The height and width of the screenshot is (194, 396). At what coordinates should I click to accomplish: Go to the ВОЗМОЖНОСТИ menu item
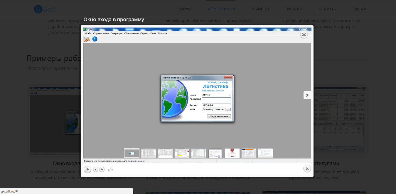220,9
